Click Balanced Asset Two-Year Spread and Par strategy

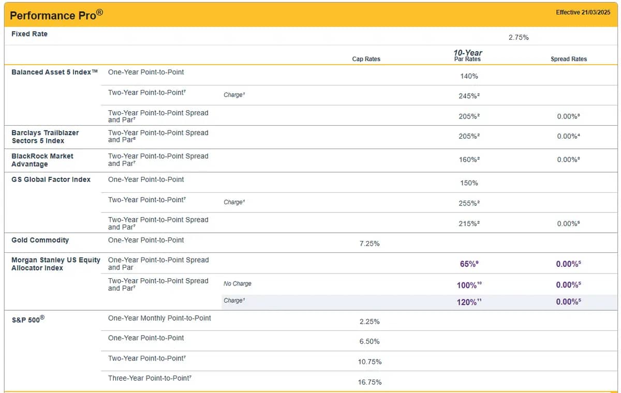click(x=158, y=116)
